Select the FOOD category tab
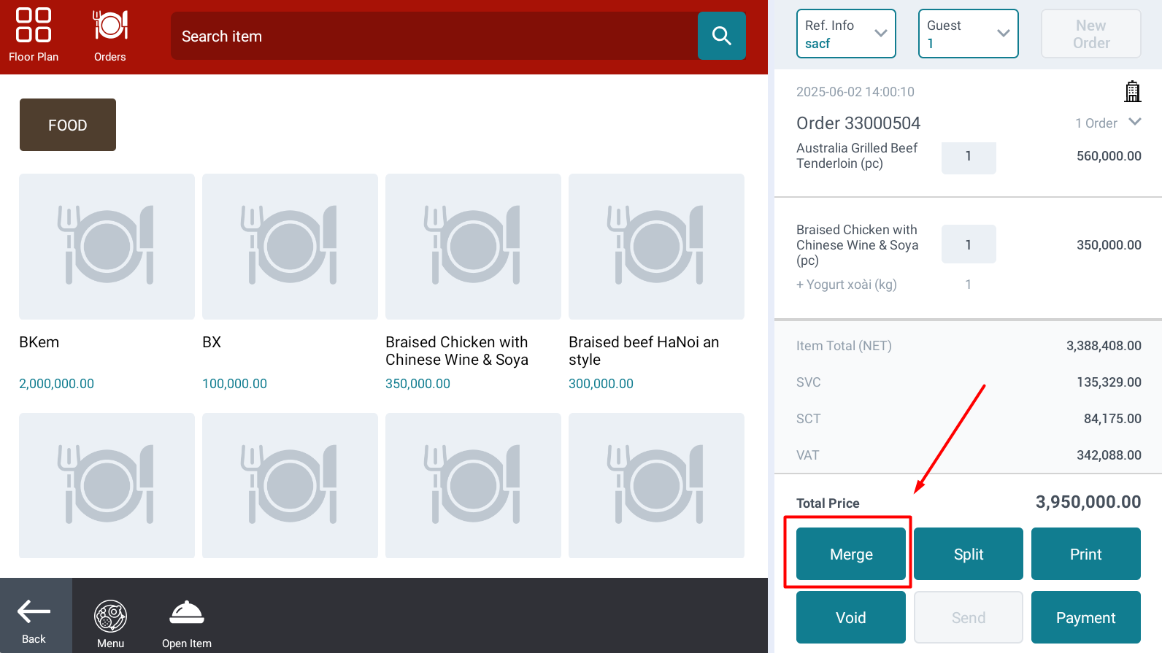 (x=68, y=125)
